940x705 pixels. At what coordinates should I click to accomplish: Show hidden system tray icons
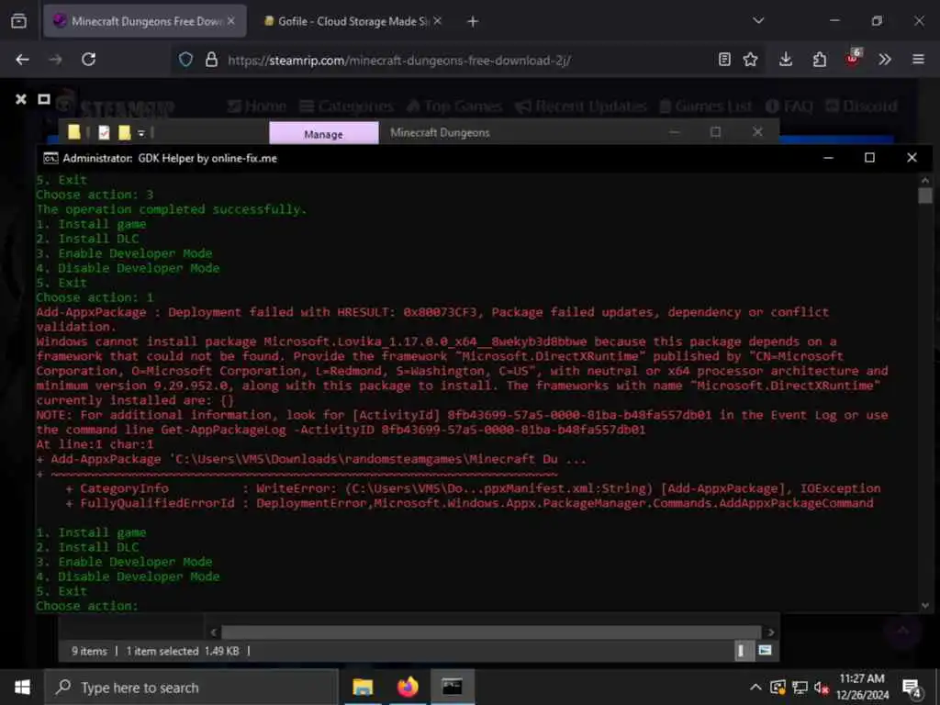756,687
